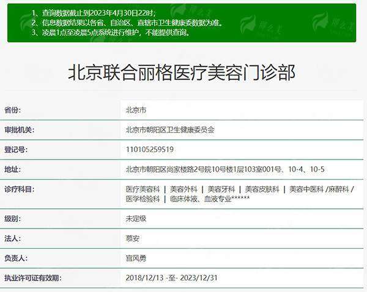This screenshot has height=292, width=367.
Task: Click the 级别 label
Action: coord(12,219)
